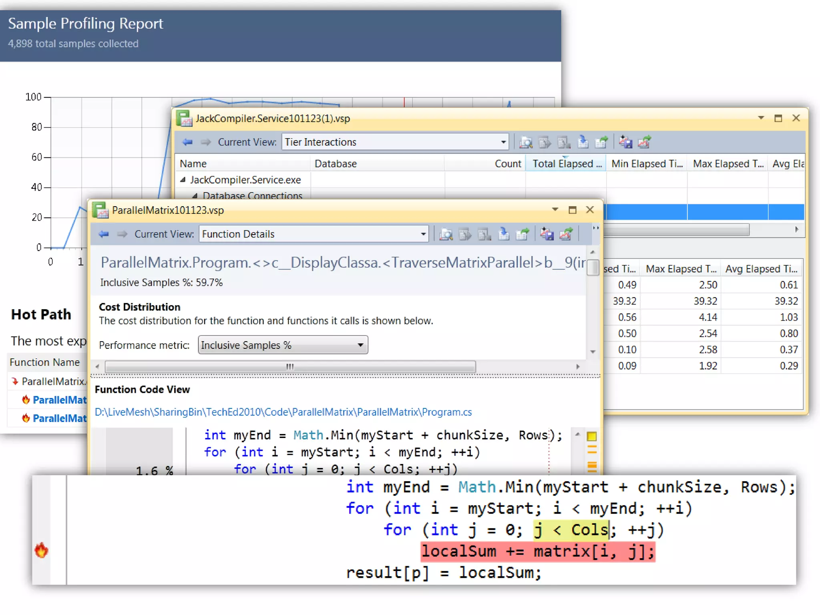The image size is (820, 615).
Task: Click the magnifier filter icon in the Tier Interactions toolbar
Action: pyautogui.click(x=526, y=142)
